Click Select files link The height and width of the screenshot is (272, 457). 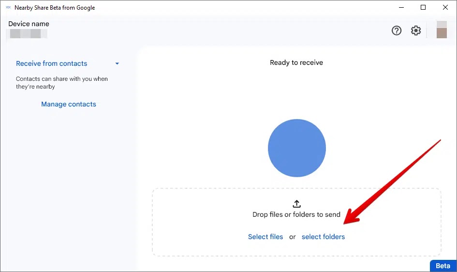[265, 237]
